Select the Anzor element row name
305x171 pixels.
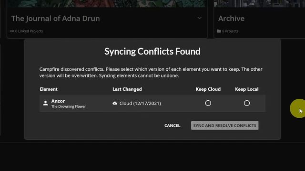click(58, 101)
